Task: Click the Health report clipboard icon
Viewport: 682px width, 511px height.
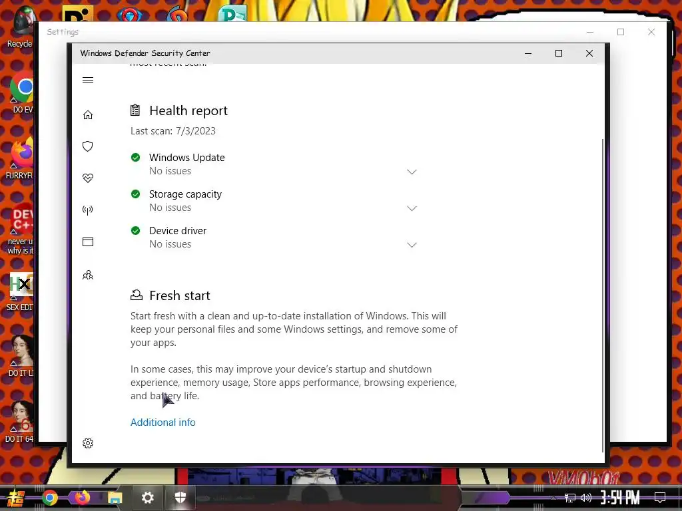Action: pyautogui.click(x=135, y=110)
